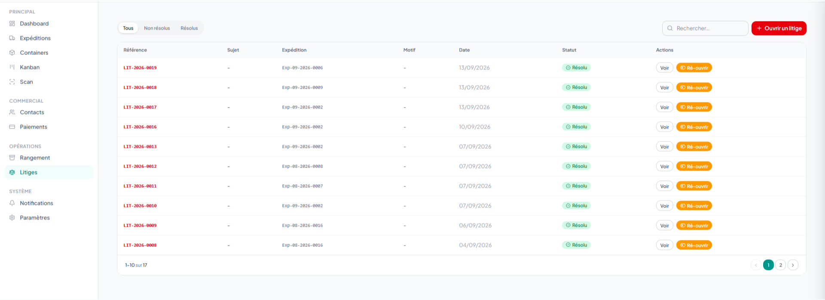Viewport: 825px width, 300px height.
Task: Select the Tous filter tab
Action: (x=128, y=28)
